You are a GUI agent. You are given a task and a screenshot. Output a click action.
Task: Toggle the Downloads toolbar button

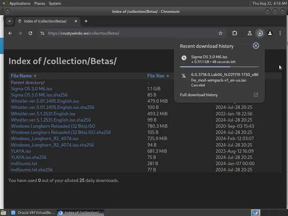260,33
